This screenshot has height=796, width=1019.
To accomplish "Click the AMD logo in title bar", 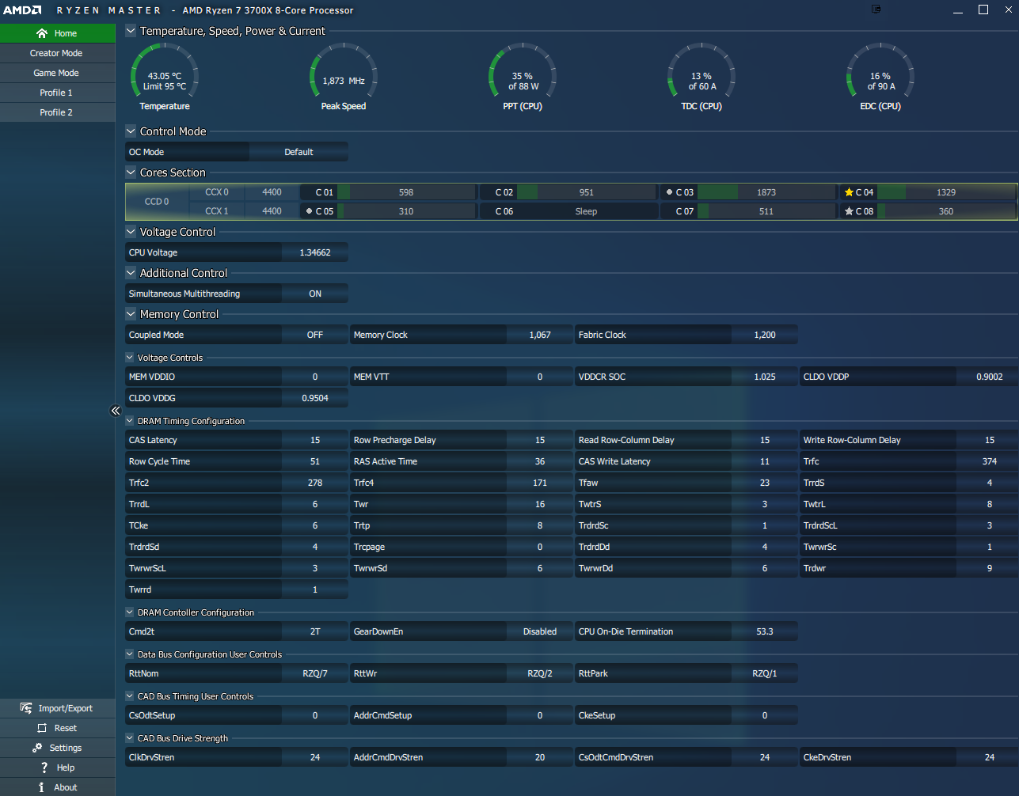I will [x=22, y=10].
